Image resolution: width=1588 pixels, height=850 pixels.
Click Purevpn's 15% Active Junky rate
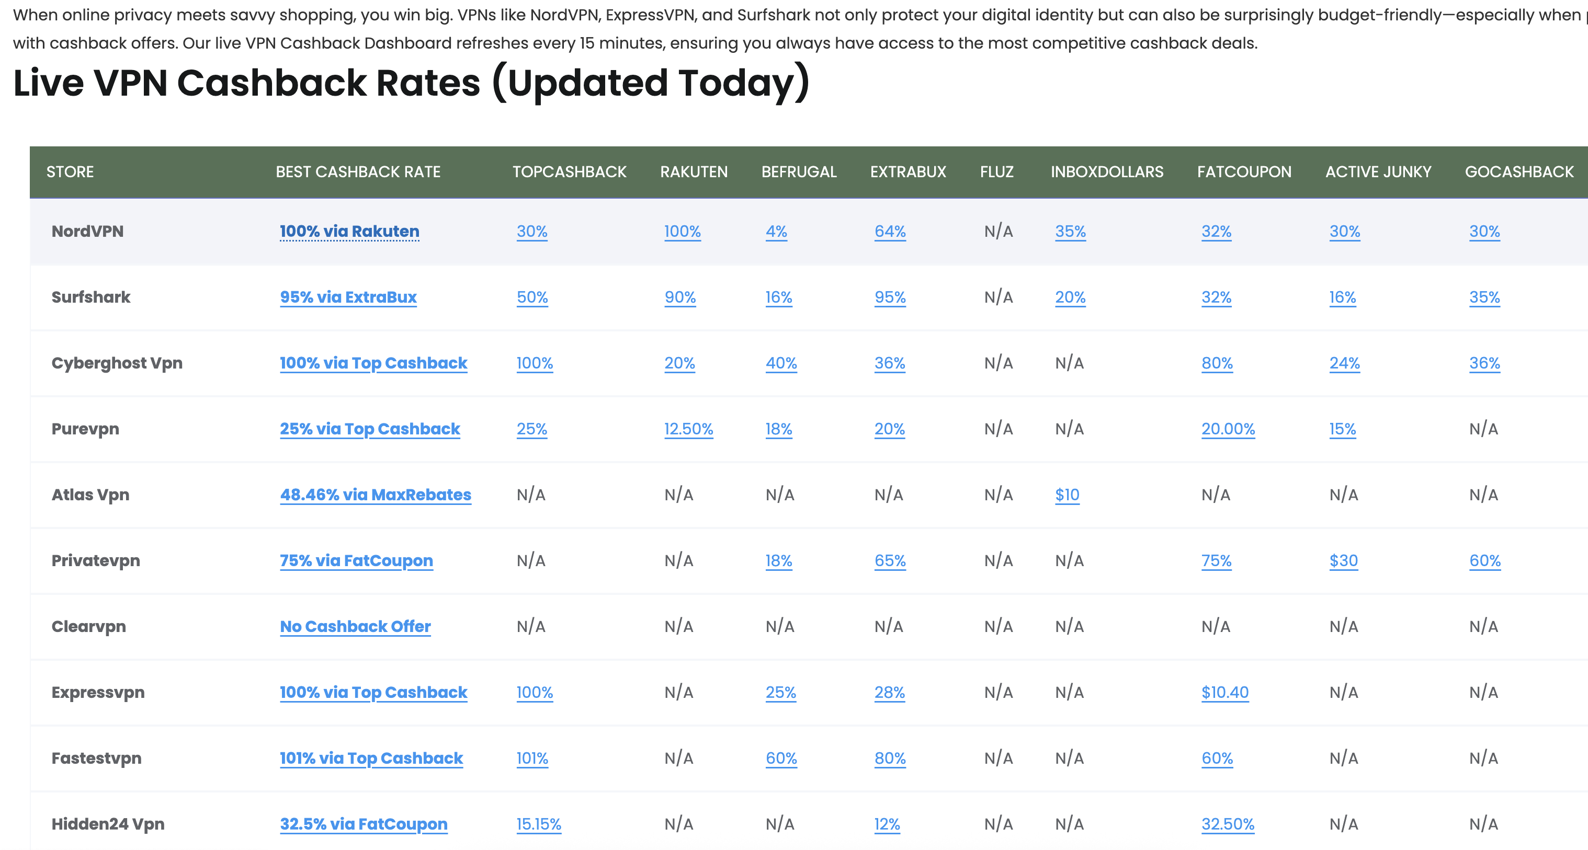coord(1343,429)
